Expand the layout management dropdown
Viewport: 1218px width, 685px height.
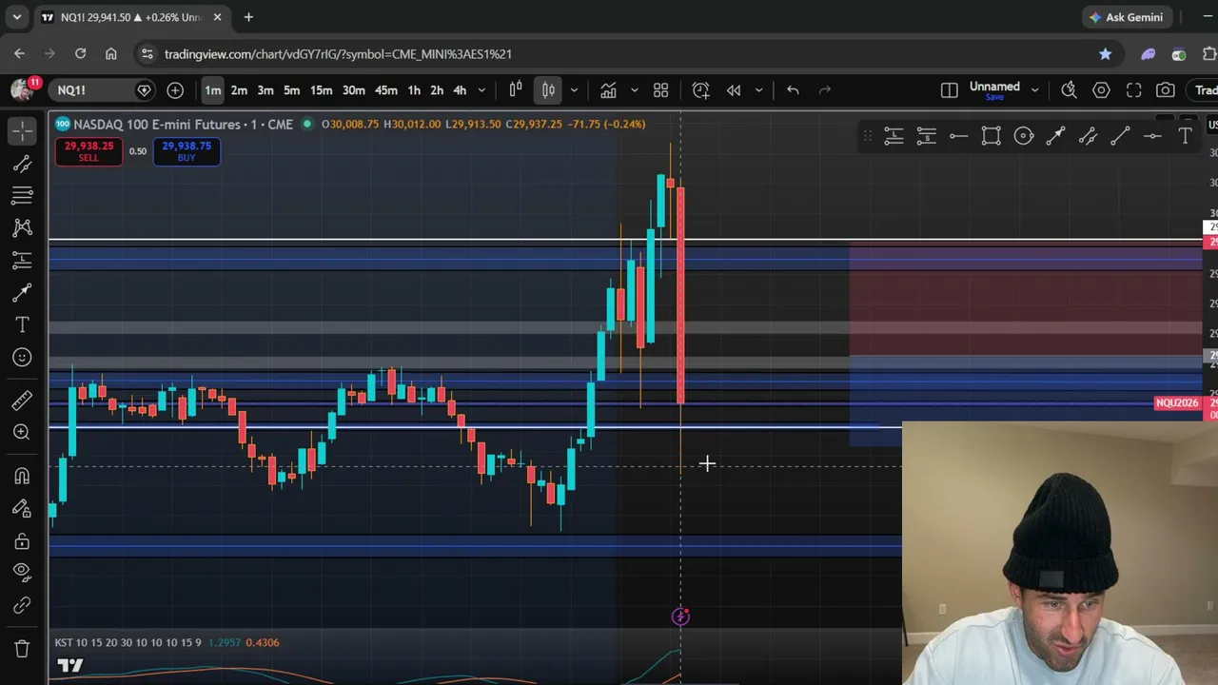click(1035, 90)
